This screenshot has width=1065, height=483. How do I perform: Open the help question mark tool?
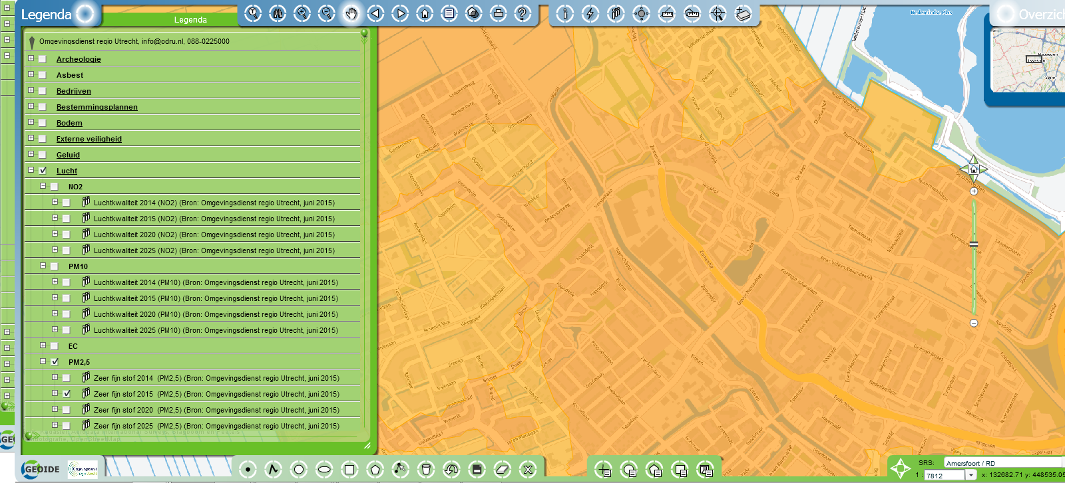[x=523, y=13]
